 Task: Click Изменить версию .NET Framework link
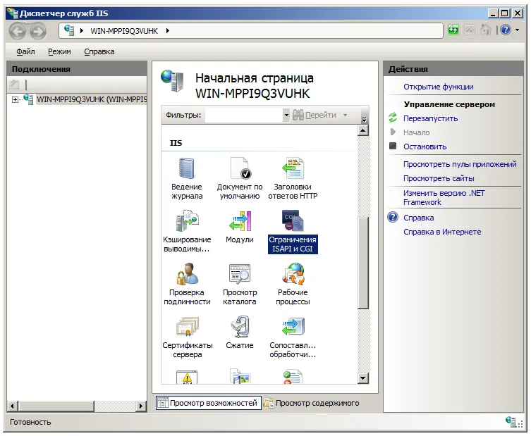click(444, 197)
